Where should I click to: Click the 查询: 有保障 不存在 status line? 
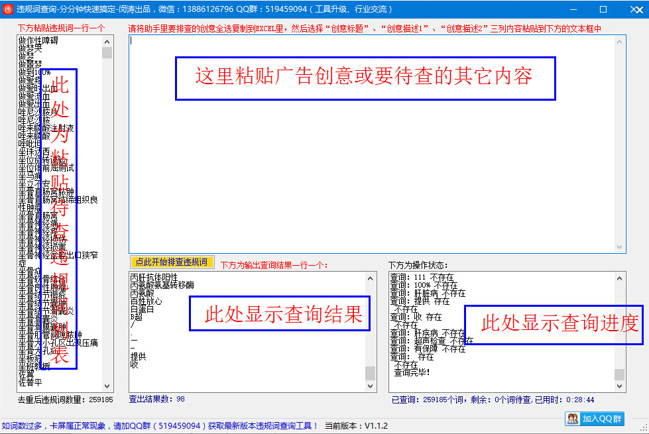[428, 349]
